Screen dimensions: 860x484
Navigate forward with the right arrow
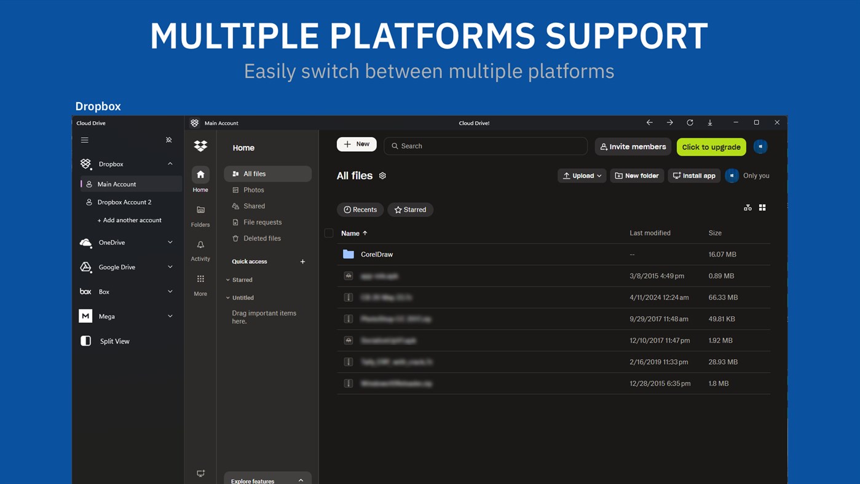[x=669, y=122]
